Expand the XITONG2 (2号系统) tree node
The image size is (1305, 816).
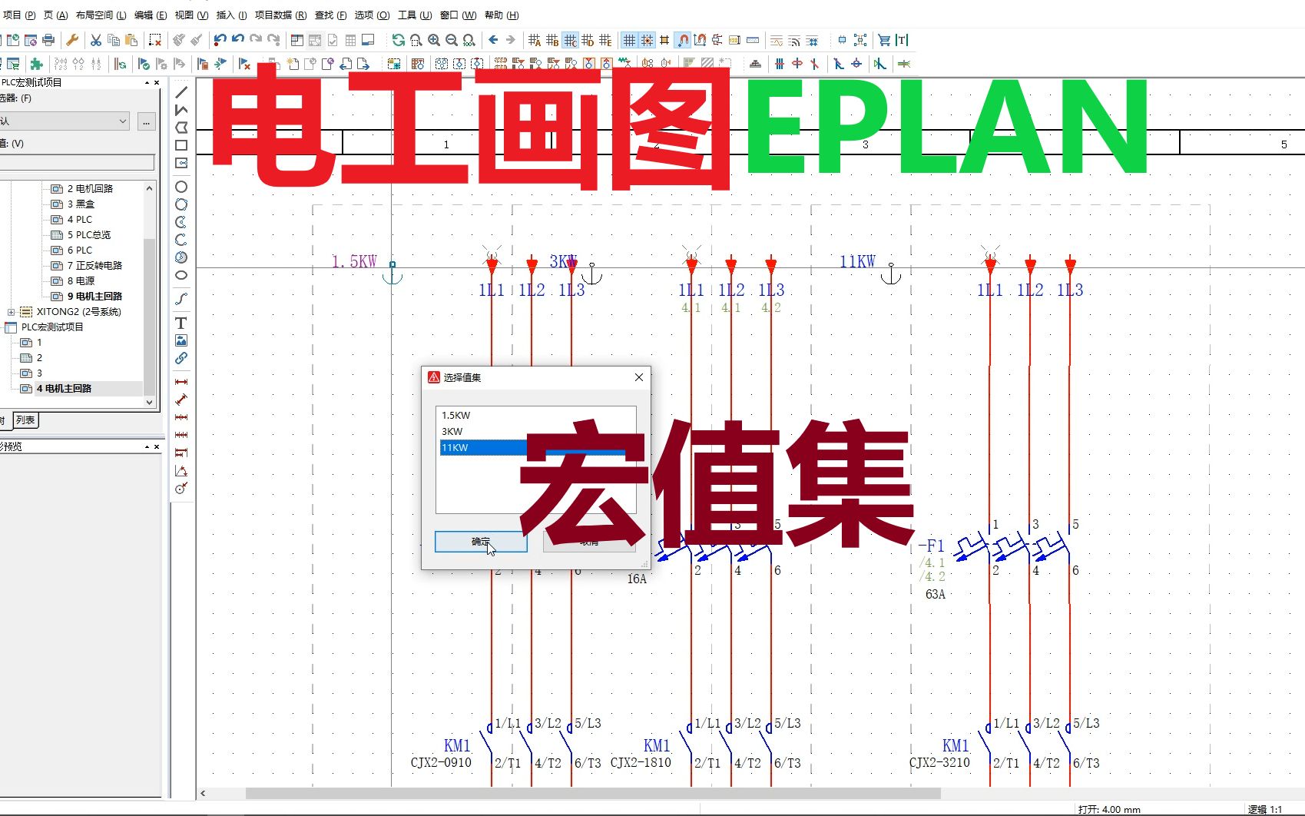(11, 311)
